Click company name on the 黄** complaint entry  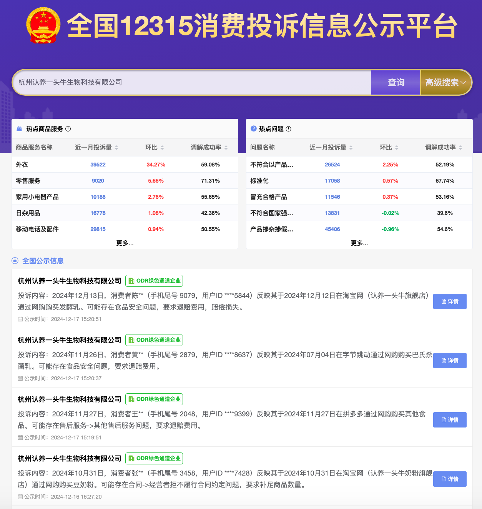tap(70, 340)
